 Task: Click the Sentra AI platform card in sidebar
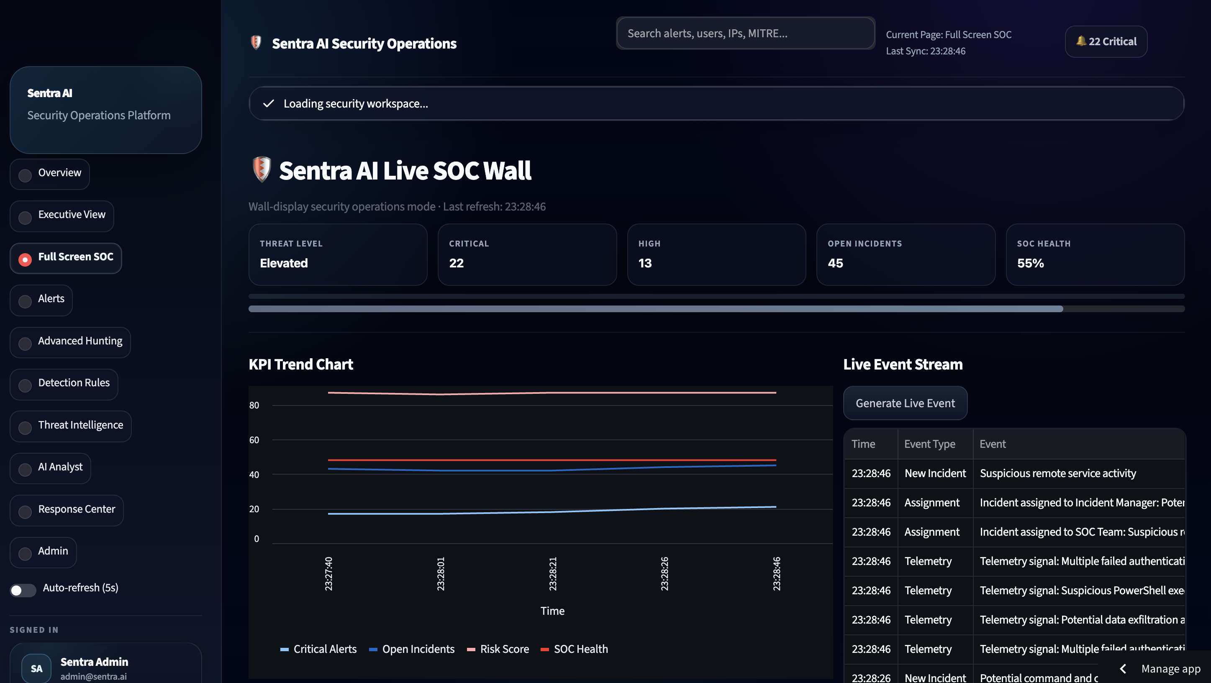click(x=106, y=110)
